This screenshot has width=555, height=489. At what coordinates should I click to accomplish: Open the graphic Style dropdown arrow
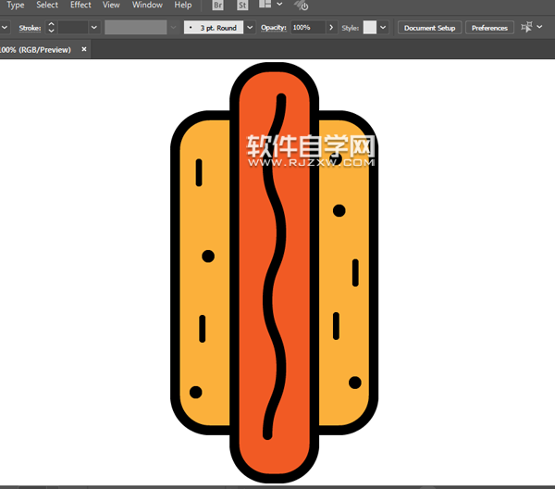(x=384, y=28)
